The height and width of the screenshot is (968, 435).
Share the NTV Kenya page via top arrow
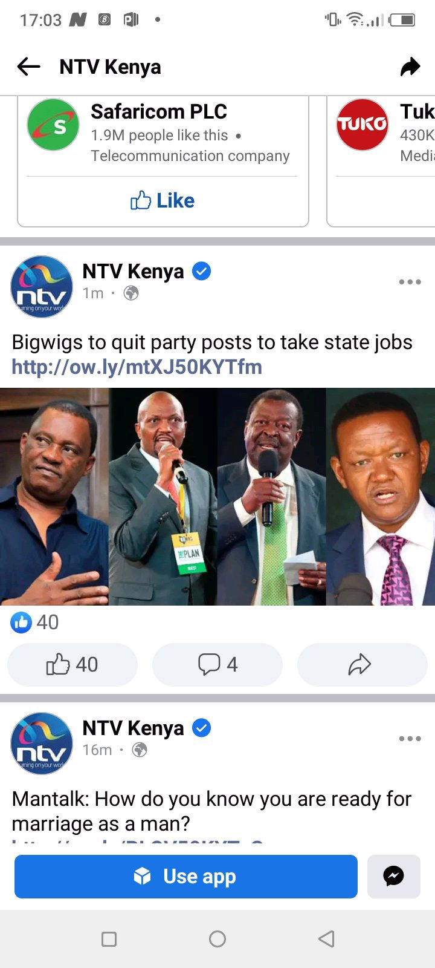click(x=410, y=67)
